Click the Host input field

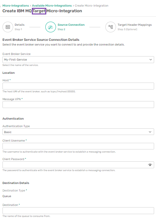pos(78,86)
